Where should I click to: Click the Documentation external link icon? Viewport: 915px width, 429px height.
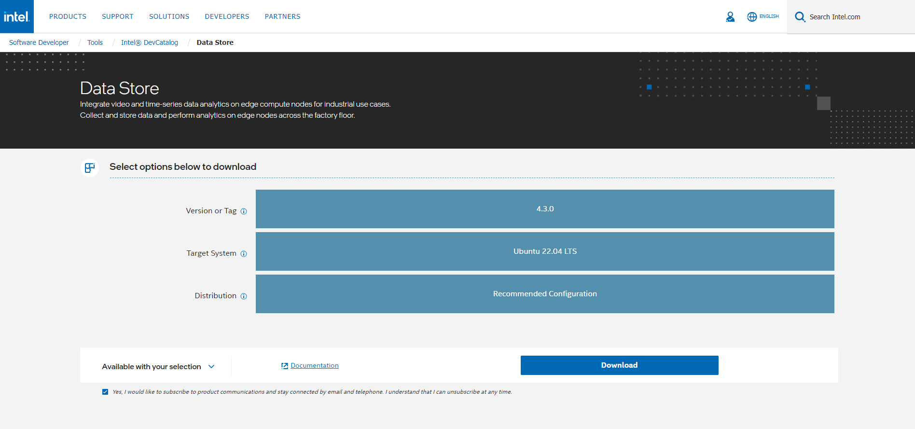[x=285, y=366]
